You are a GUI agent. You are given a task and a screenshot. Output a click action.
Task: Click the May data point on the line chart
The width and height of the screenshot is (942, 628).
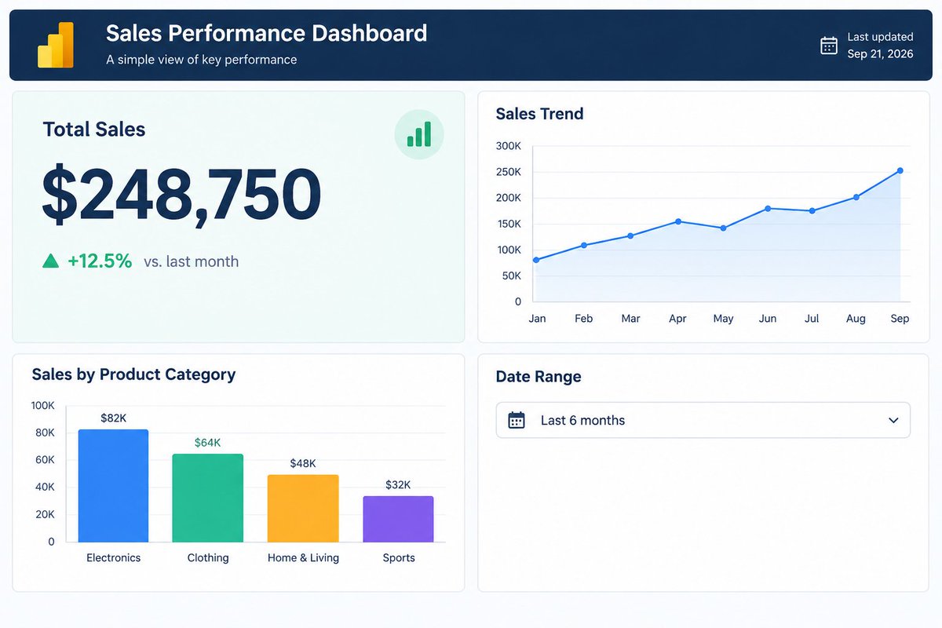(x=723, y=228)
